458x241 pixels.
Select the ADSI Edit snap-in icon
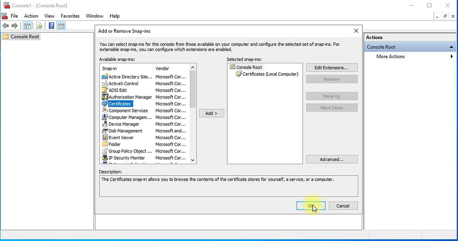[x=105, y=90]
